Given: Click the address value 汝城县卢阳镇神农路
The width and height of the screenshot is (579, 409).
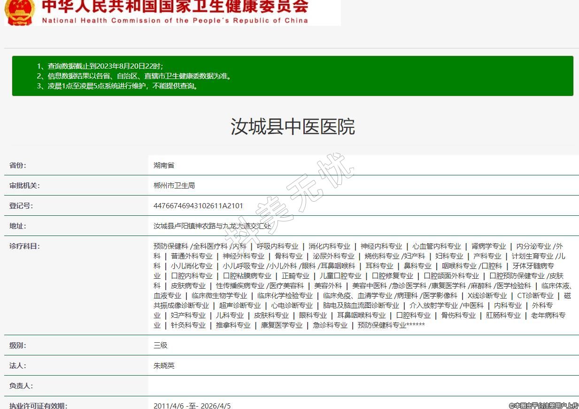Looking at the screenshot, I should tap(212, 226).
